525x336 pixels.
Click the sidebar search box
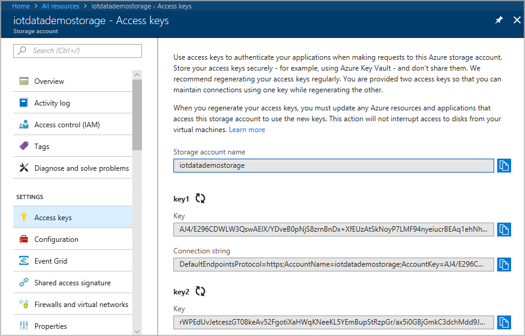tap(77, 51)
